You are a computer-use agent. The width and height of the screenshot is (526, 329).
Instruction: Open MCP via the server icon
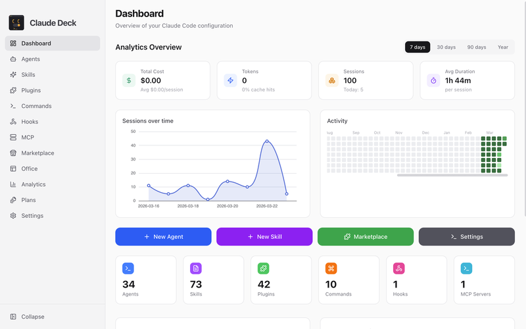[x=13, y=138]
